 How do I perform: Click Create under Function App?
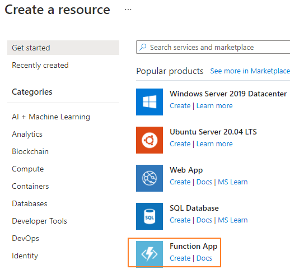click(x=180, y=258)
